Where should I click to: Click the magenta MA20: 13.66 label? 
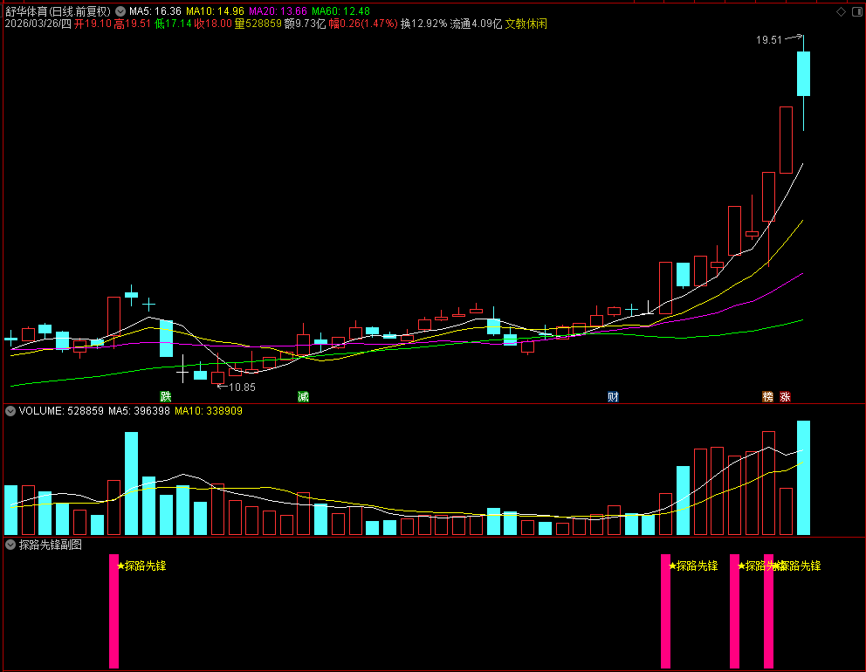pos(278,11)
